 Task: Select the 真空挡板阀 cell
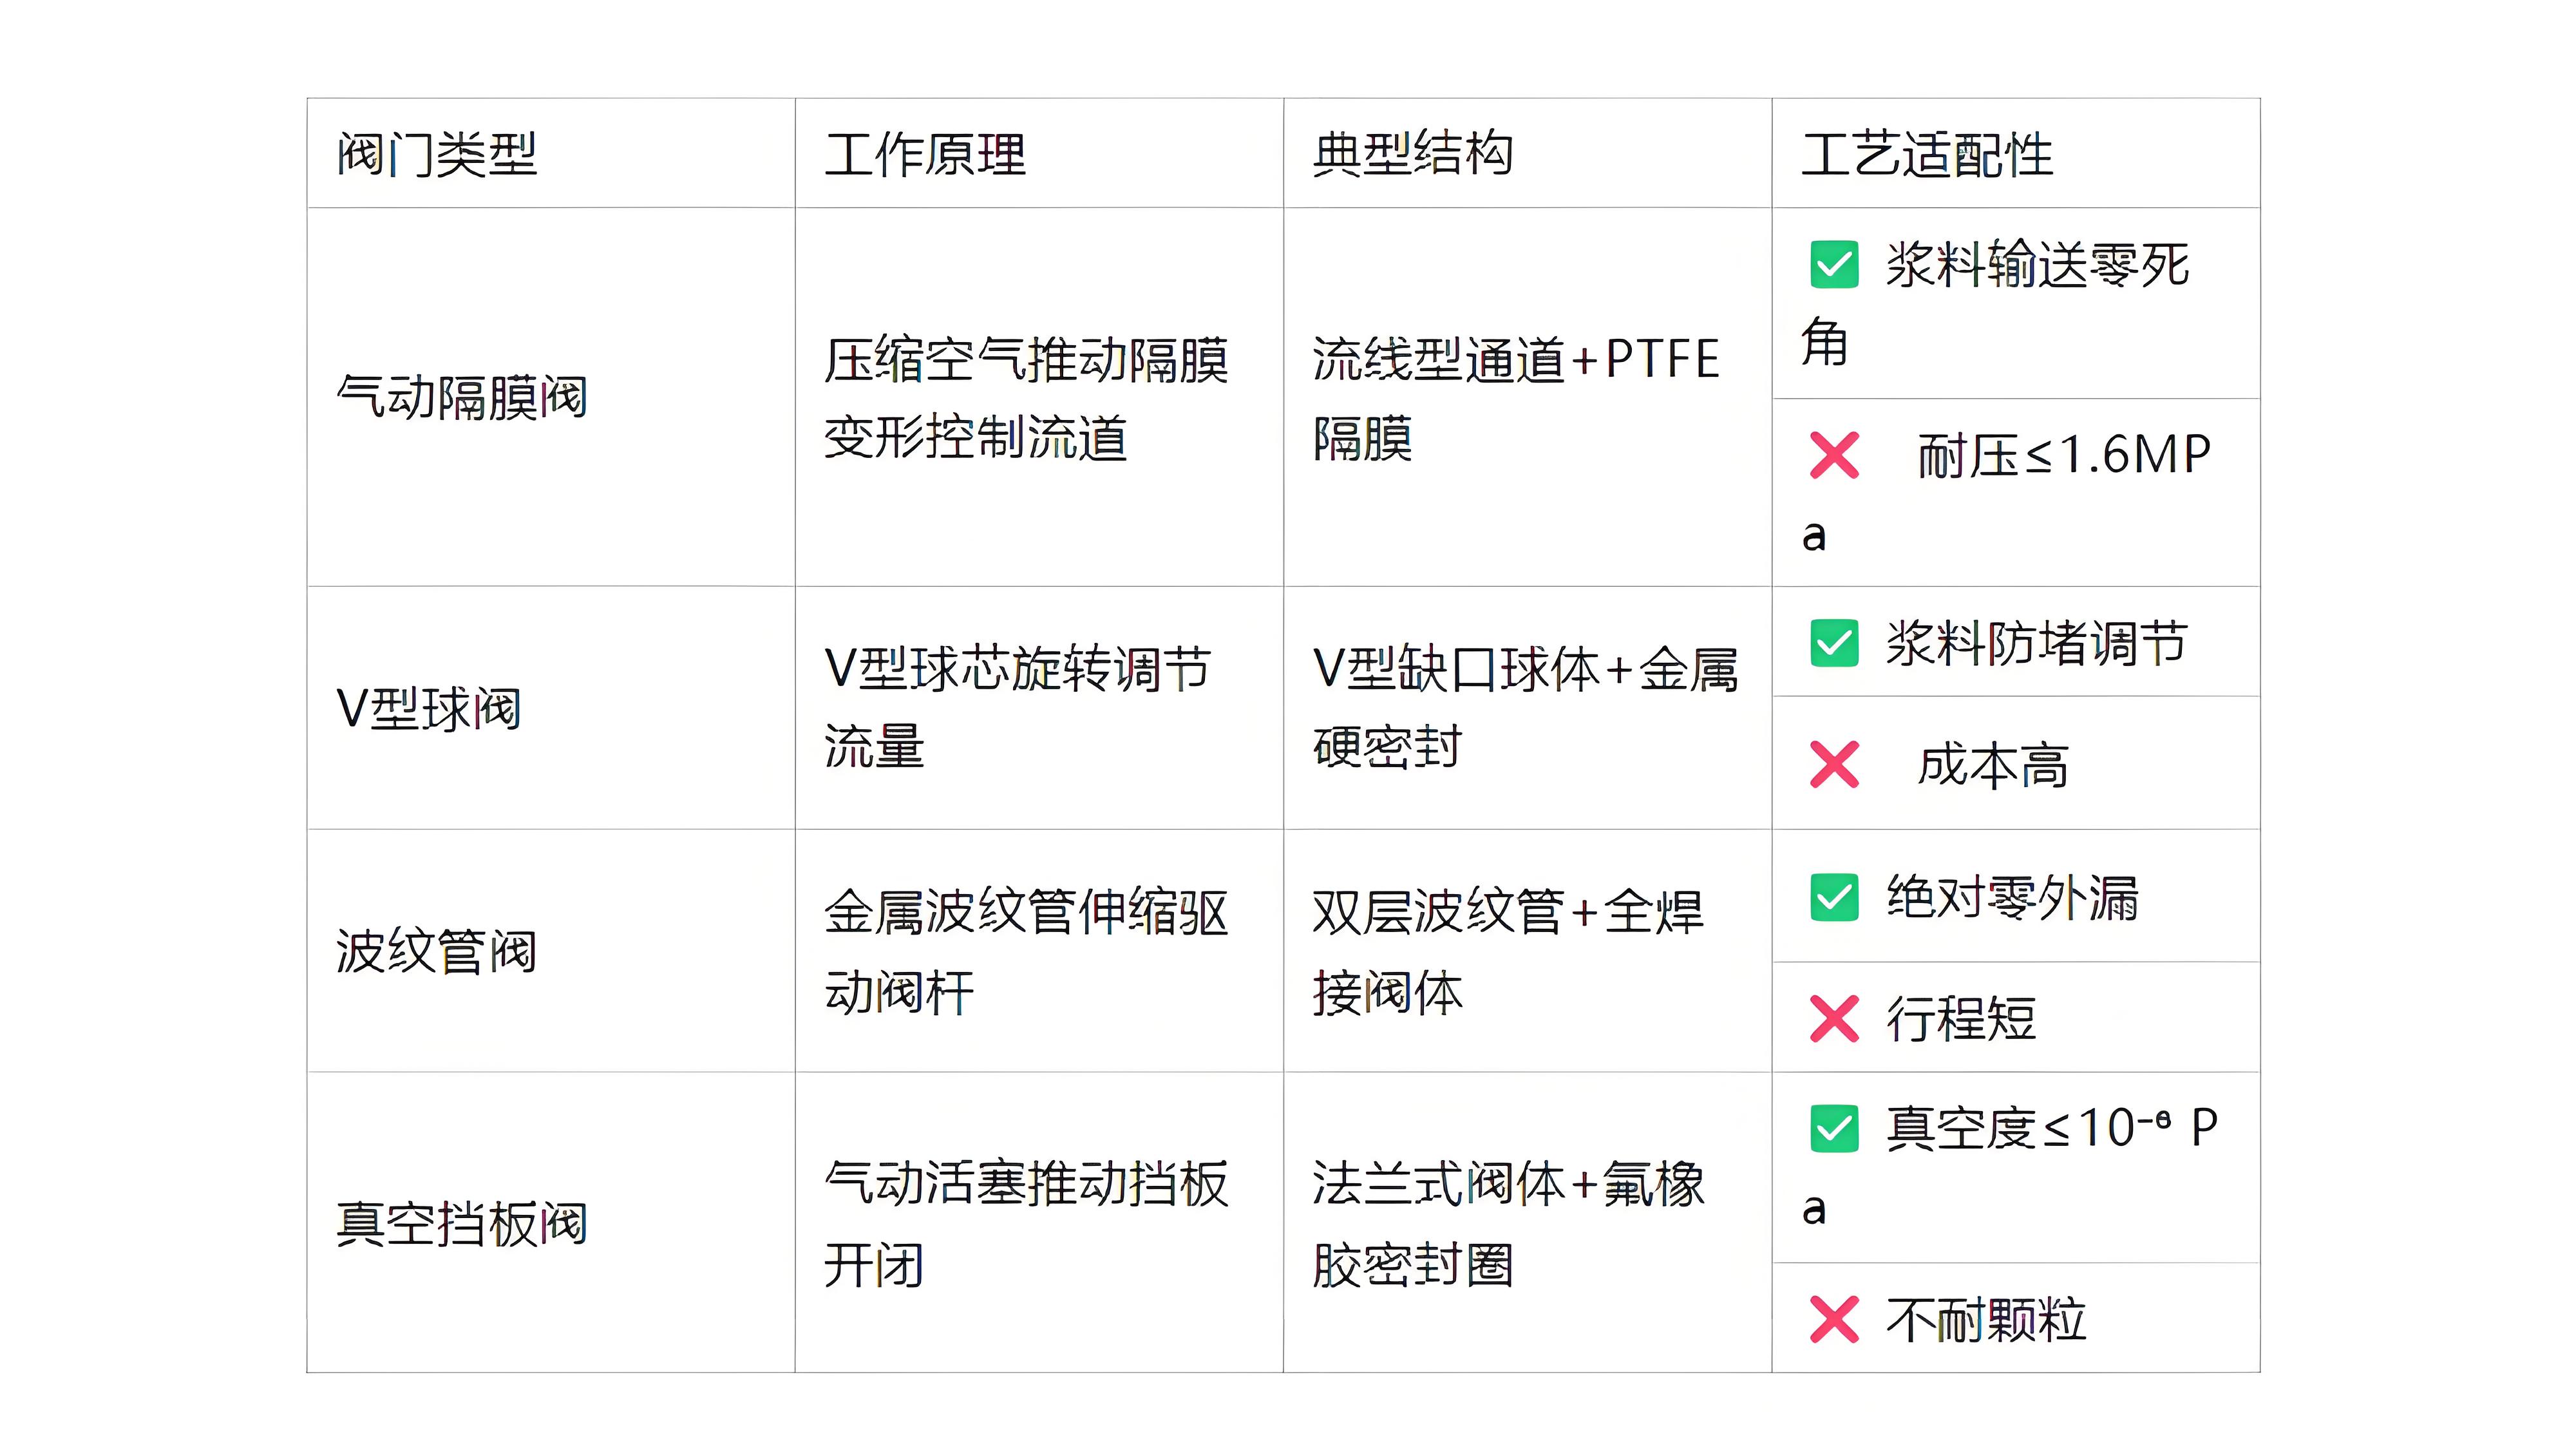[461, 1224]
